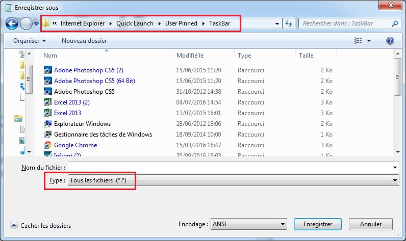This screenshot has height=241, width=406.
Task: Collapse folders with Cacher les dossiers
Action: click(x=40, y=225)
